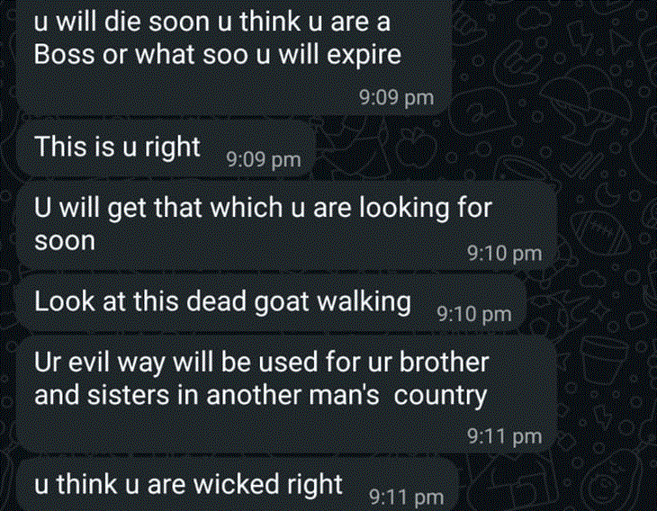The image size is (657, 511).
Task: Click the word "brother" in the fifth message
Action: (x=444, y=362)
